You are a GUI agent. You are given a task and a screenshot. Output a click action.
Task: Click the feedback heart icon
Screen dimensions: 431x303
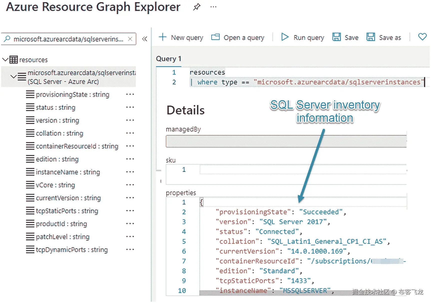(x=422, y=37)
